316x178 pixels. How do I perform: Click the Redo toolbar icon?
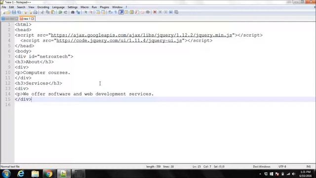click(x=66, y=12)
